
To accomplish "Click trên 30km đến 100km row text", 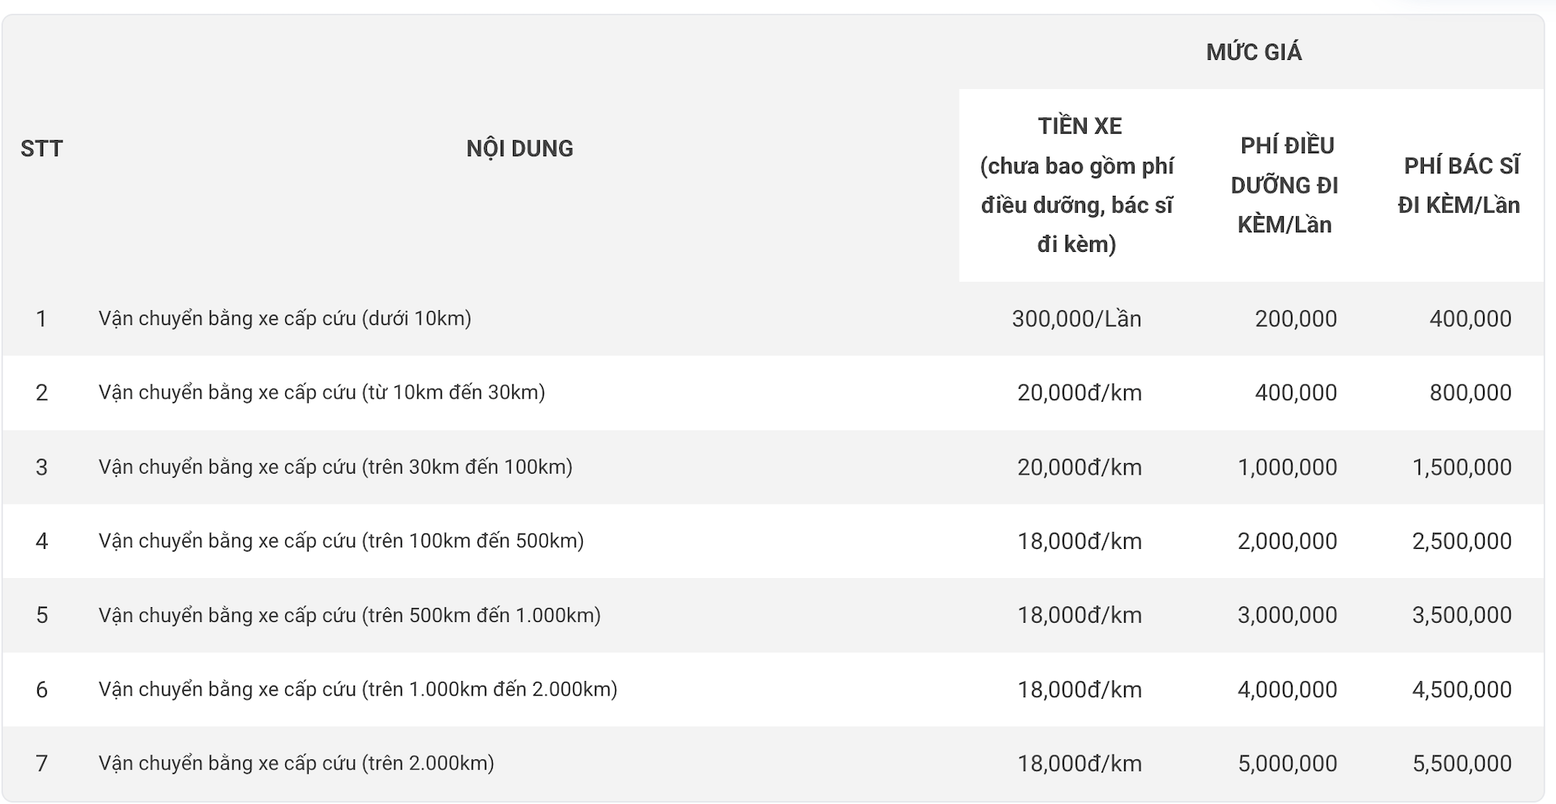I will click(336, 467).
